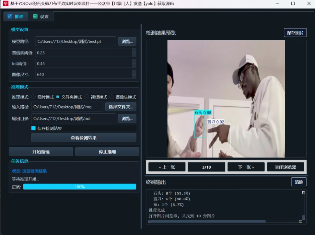Click terminal vertical scrollbar up arrow
The height and width of the screenshot is (235, 315).
(304, 193)
